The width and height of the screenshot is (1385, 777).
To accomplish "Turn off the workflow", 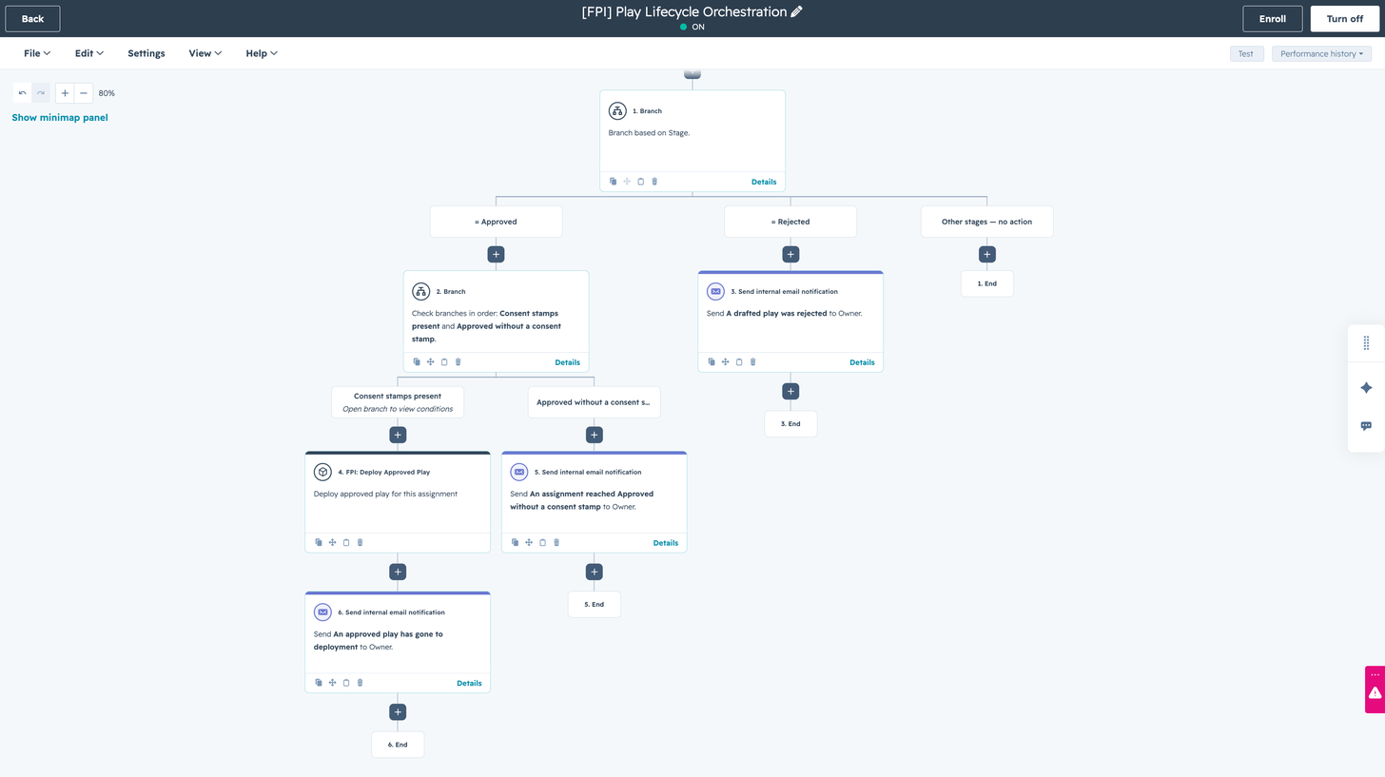I will pos(1344,19).
